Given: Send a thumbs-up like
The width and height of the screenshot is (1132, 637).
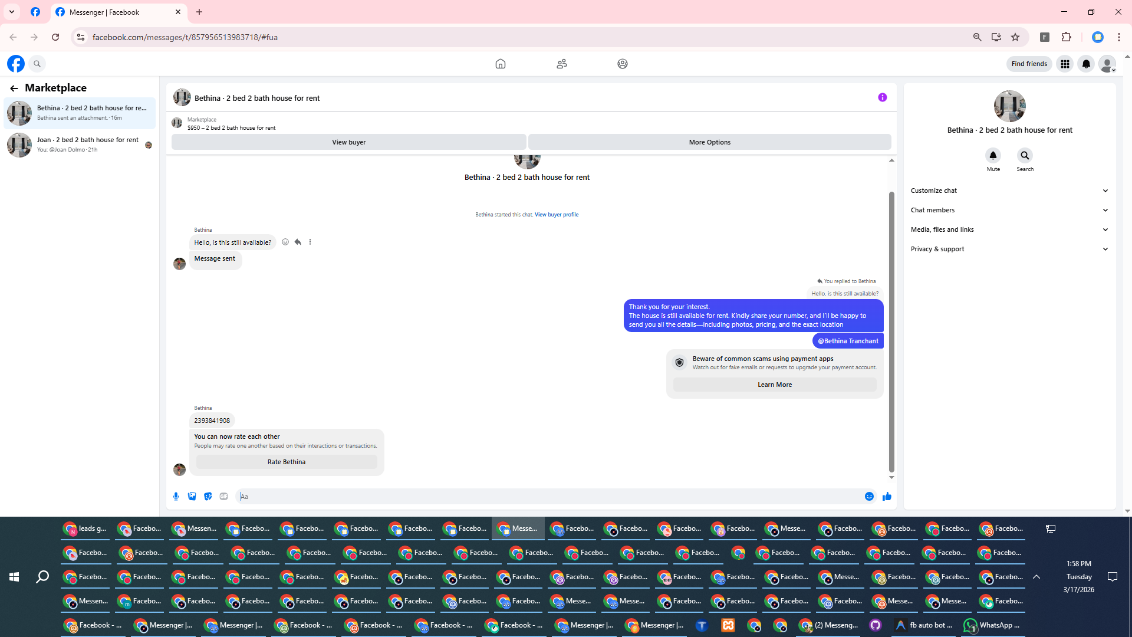Looking at the screenshot, I should coord(887,497).
